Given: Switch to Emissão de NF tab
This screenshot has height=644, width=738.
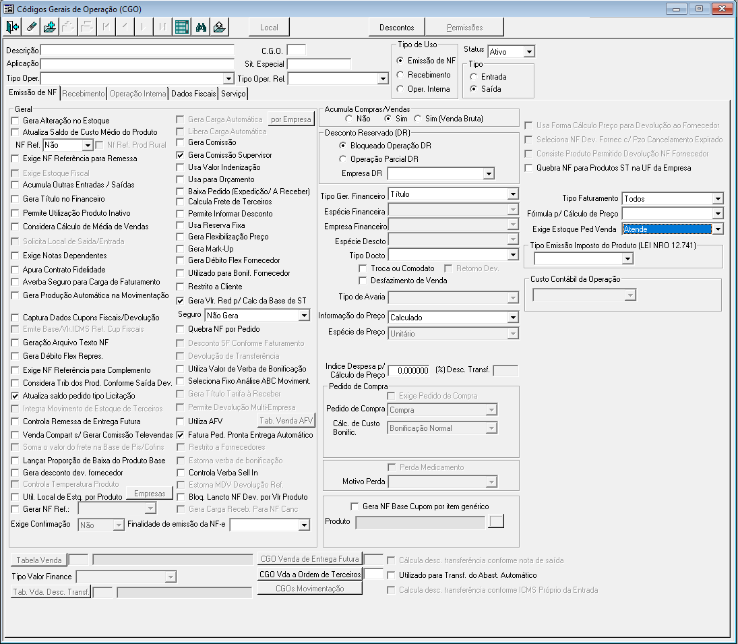Looking at the screenshot, I should (x=32, y=92).
